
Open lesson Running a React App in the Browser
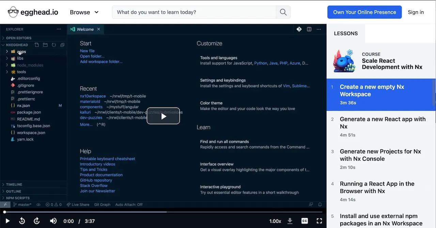(x=381, y=192)
